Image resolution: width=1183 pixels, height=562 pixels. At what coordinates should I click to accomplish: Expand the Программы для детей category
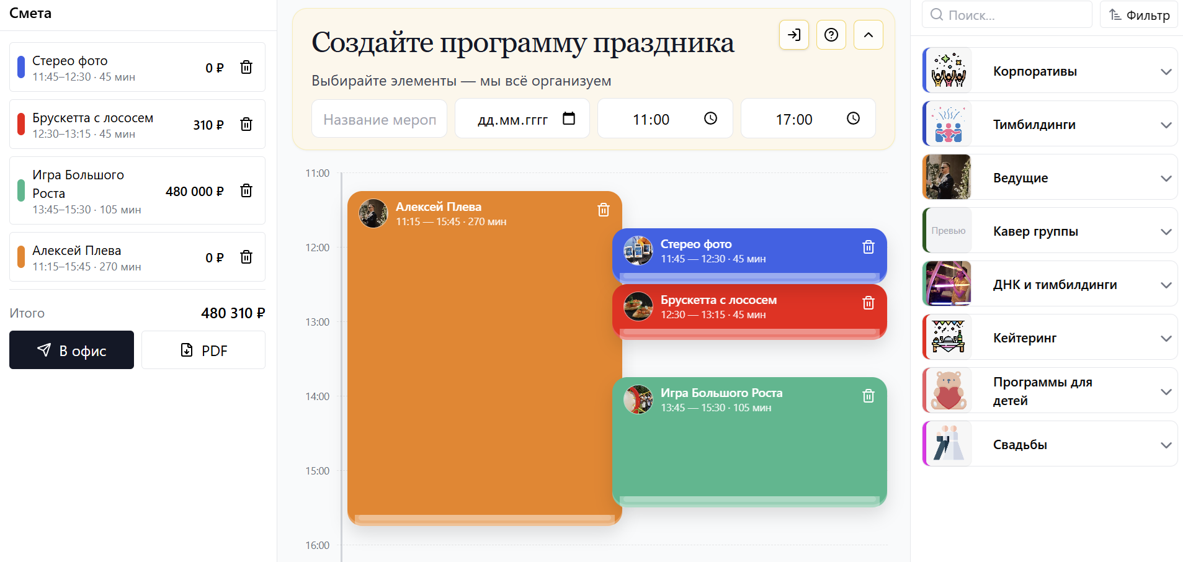coord(1166,391)
